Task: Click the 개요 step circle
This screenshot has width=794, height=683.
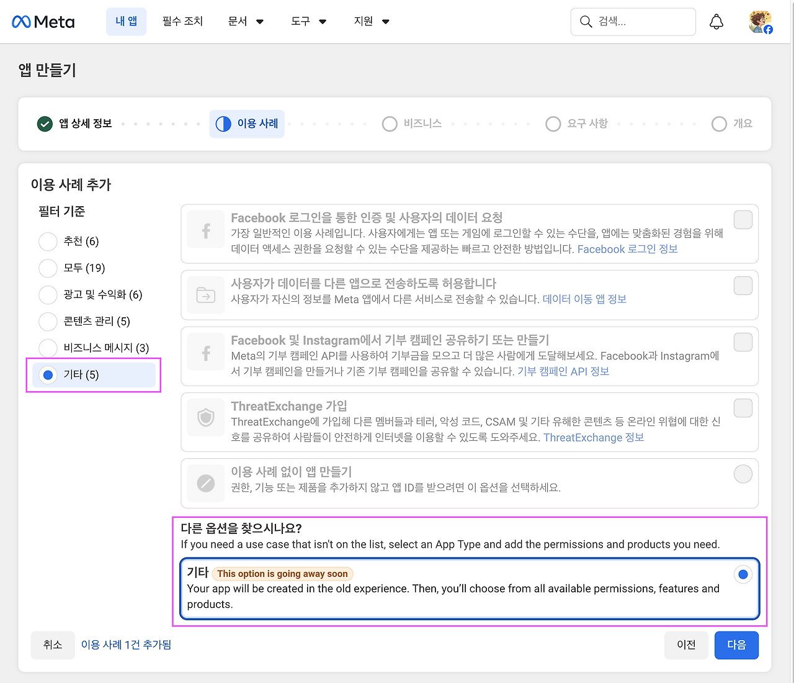Action: point(719,124)
